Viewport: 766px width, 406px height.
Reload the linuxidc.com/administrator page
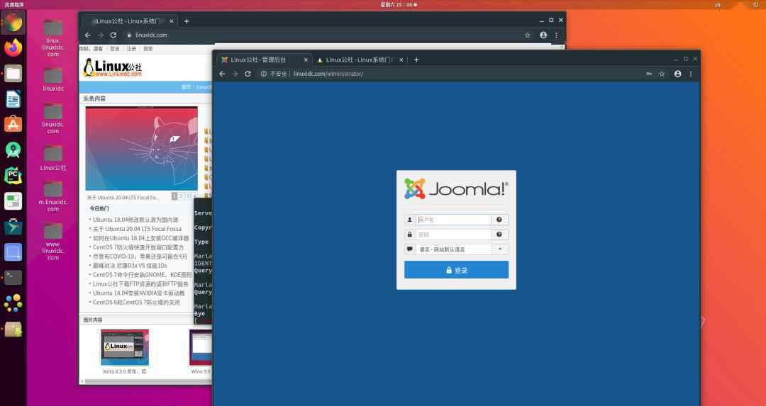[x=248, y=74]
